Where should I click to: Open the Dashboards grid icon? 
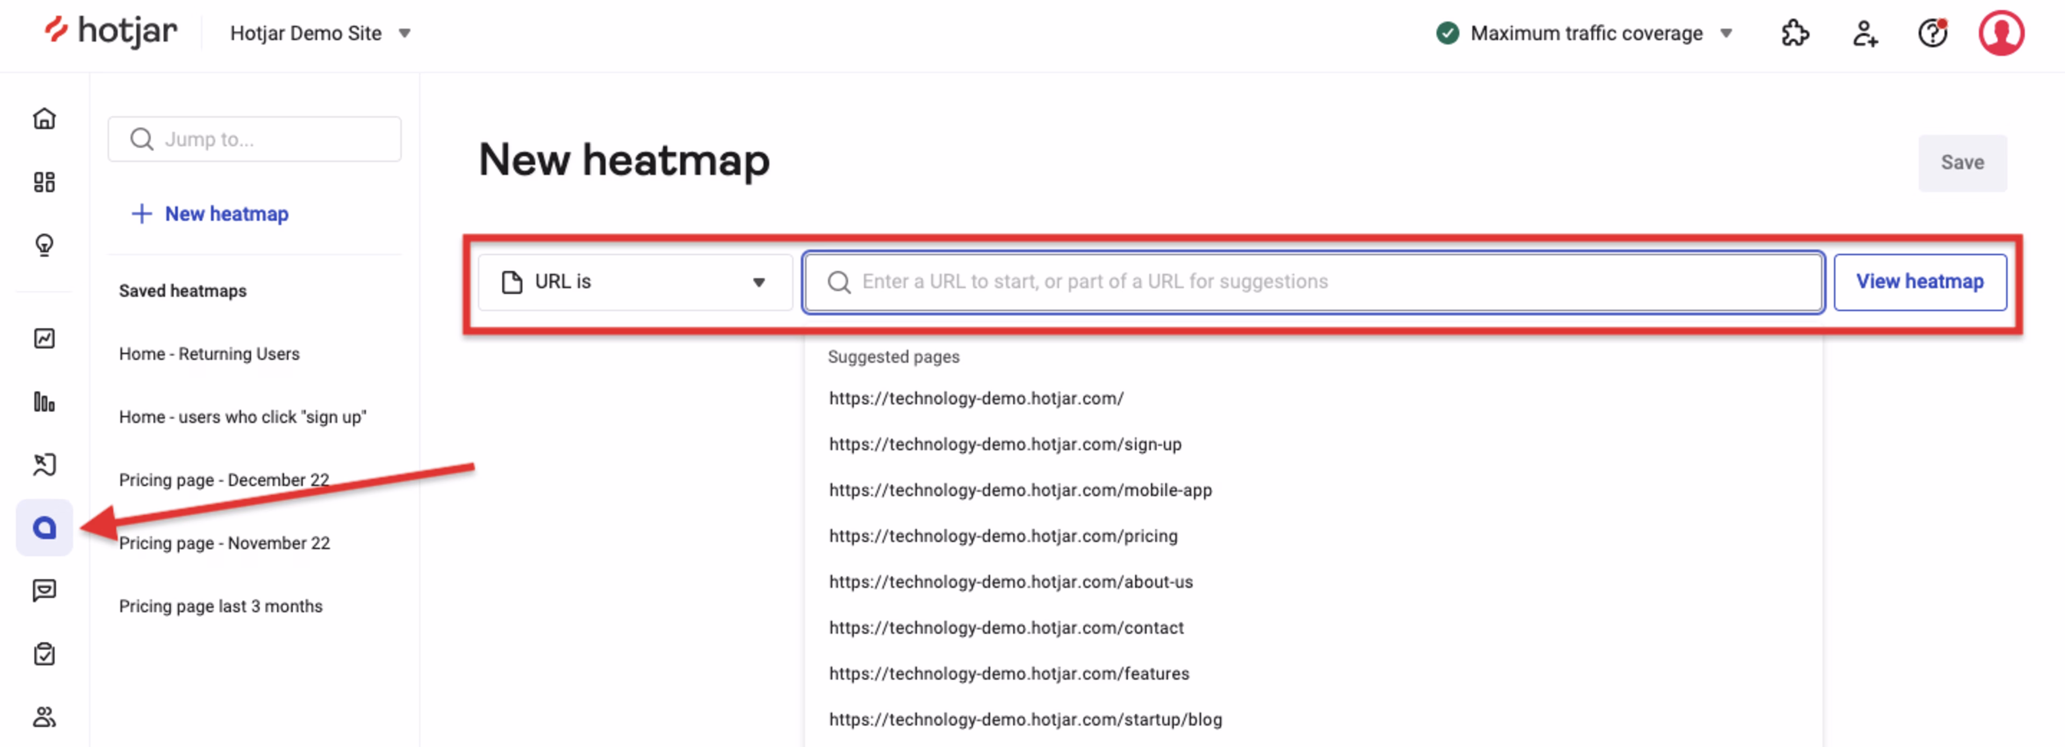pyautogui.click(x=44, y=182)
